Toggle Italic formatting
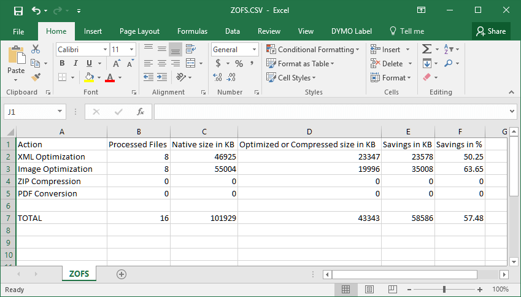Screen dimensions: 521x297 coord(75,63)
